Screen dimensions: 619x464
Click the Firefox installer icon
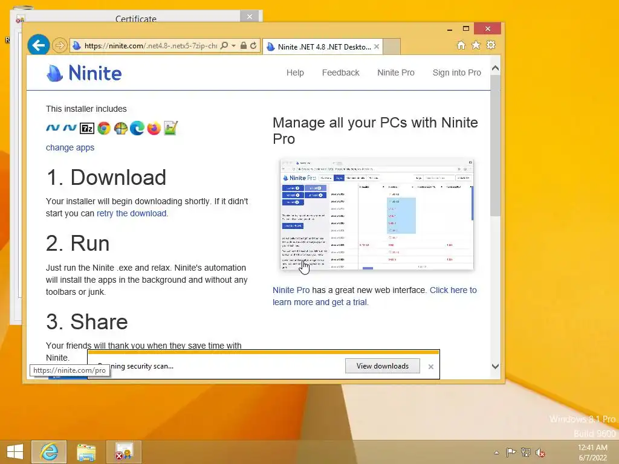[x=154, y=128]
